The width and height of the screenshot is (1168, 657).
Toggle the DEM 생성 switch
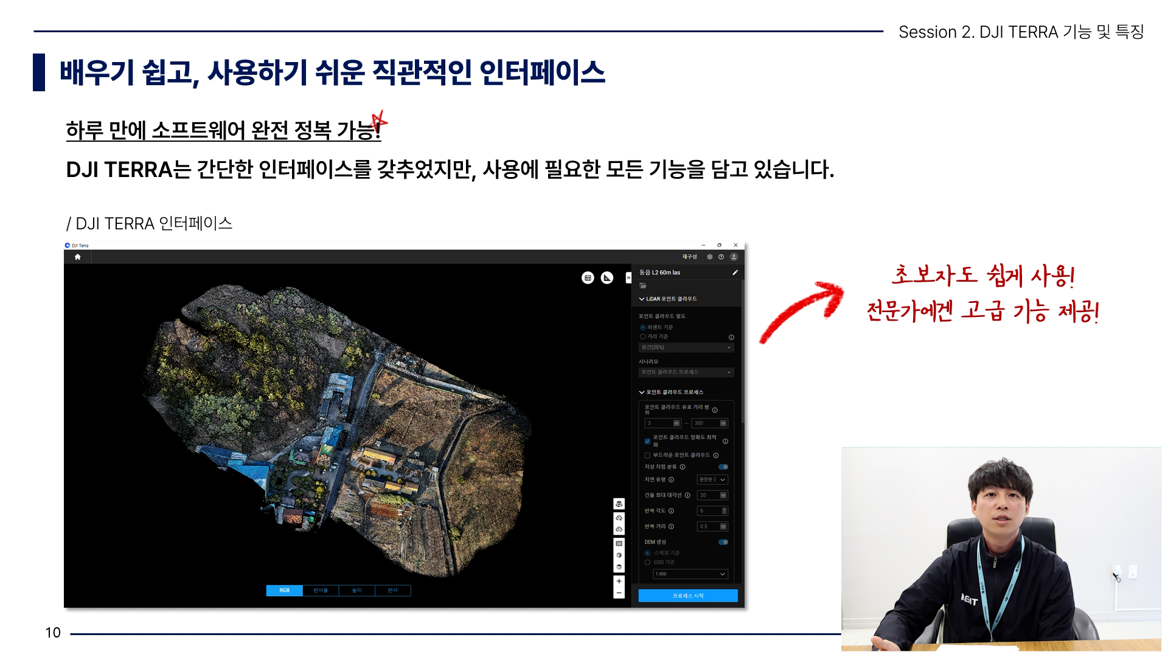[723, 542]
